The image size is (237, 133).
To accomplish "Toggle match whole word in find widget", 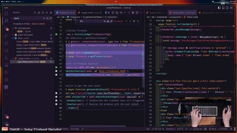I will click(x=108, y=21).
